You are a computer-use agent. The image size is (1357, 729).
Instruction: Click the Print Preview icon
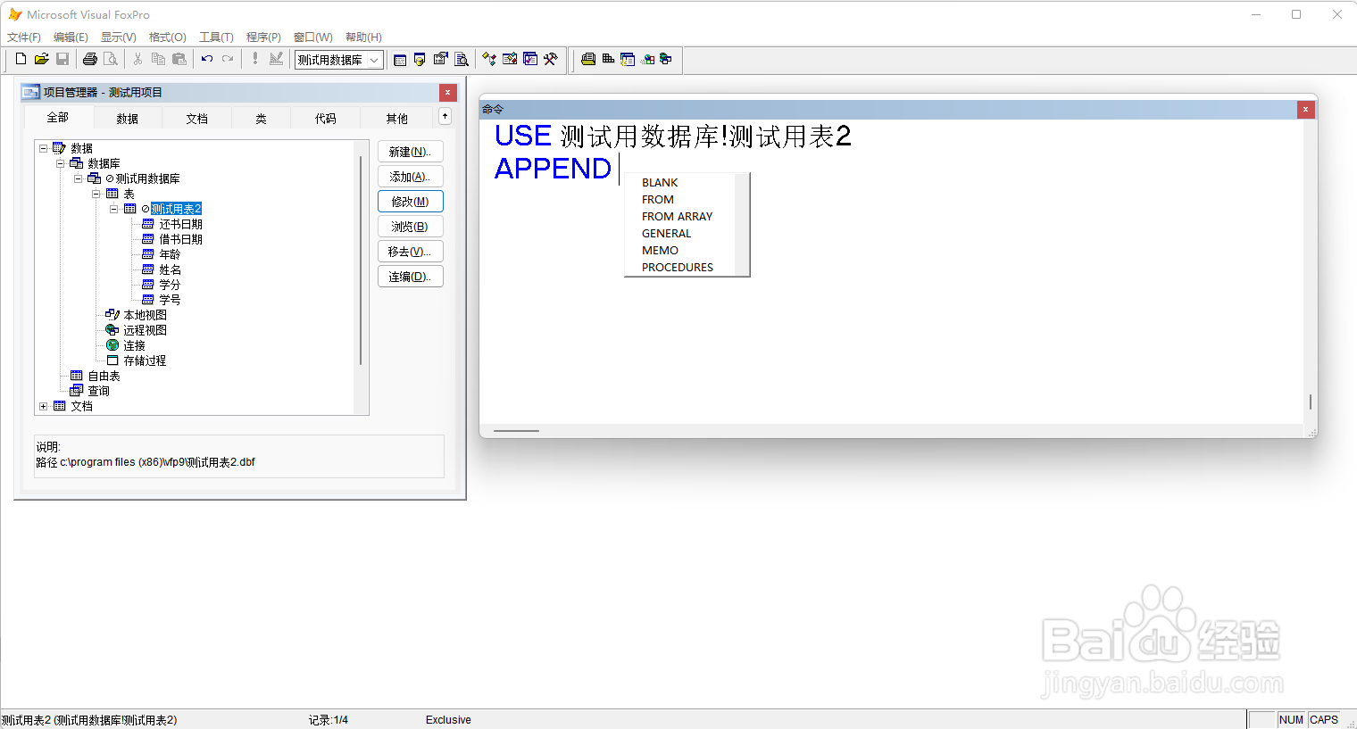[111, 59]
